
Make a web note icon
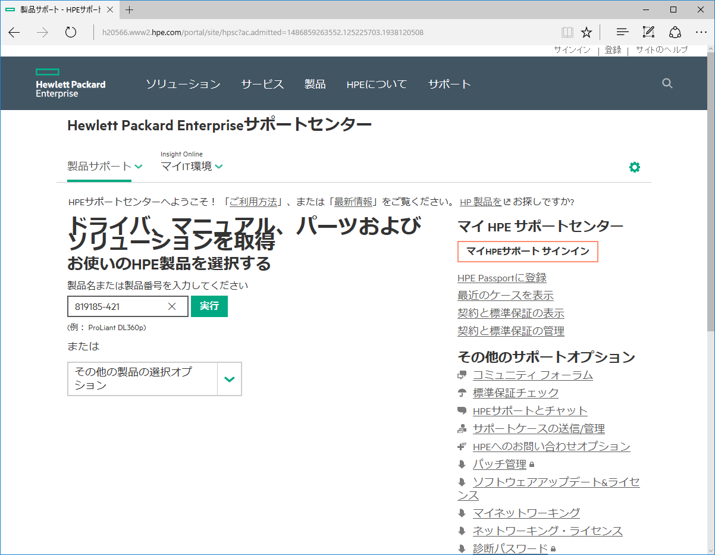tap(648, 32)
